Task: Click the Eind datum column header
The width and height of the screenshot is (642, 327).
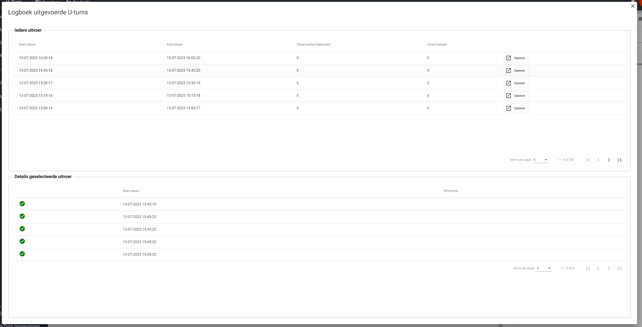Action: pos(174,44)
